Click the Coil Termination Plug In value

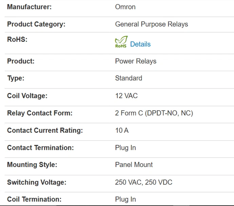[x=125, y=199]
